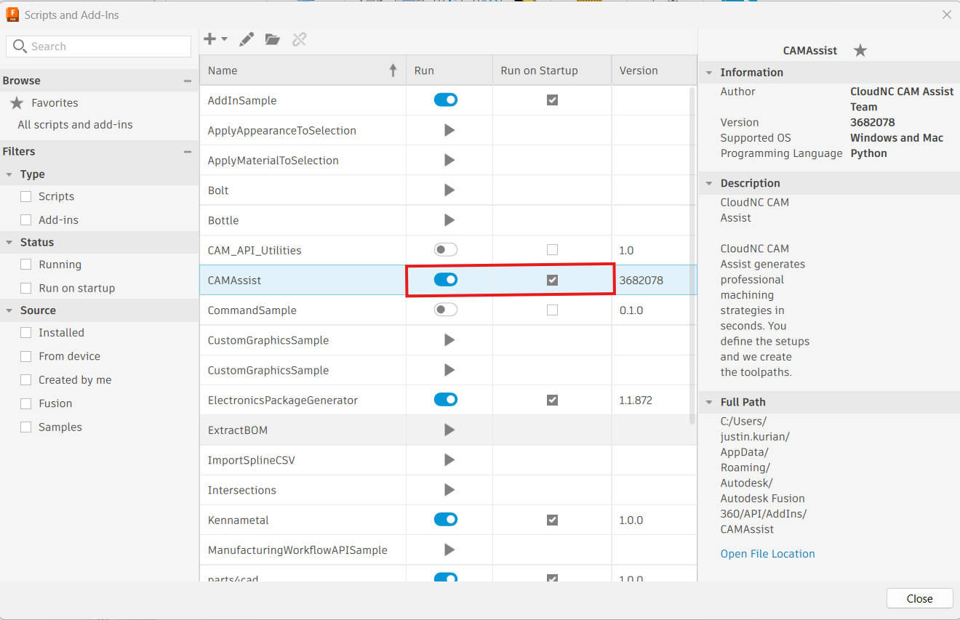
Task: Collapse the Type filter group
Action: click(x=9, y=174)
